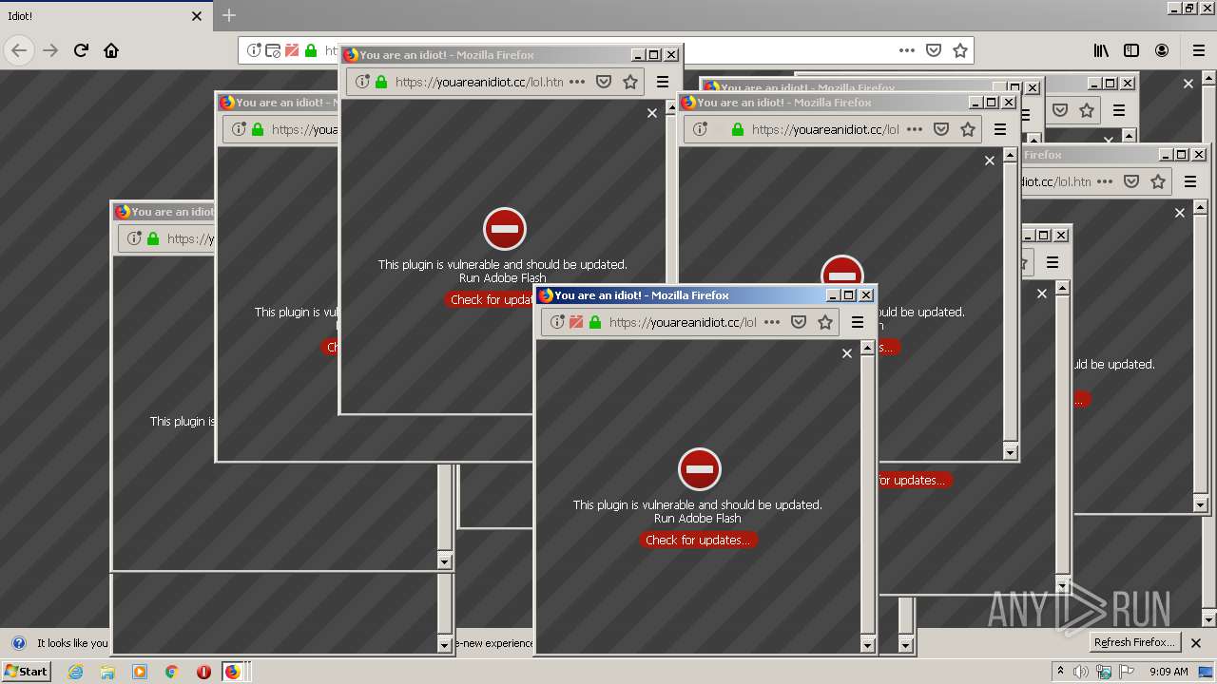
Task: Dismiss plugin notification X in popup right of center
Action: click(x=990, y=161)
